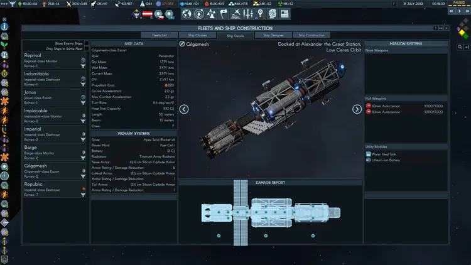Image resolution: width=471 pixels, height=265 pixels.
Task: Click the play time button
Action: (x=459, y=11)
